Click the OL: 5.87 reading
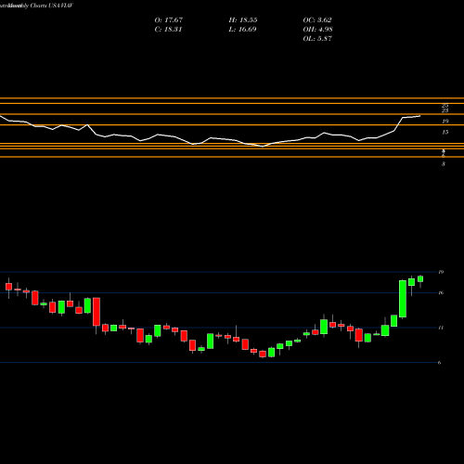This screenshot has width=464, height=464. pyautogui.click(x=317, y=39)
